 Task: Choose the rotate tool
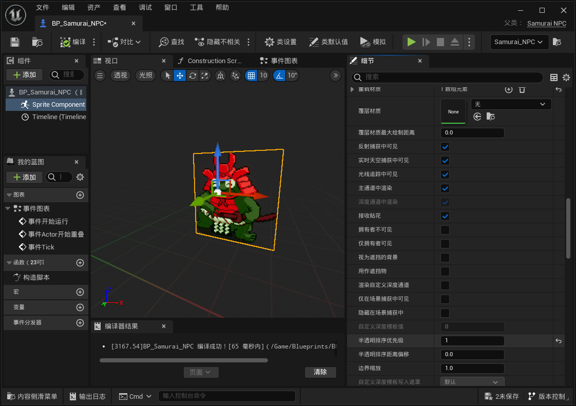coord(193,75)
